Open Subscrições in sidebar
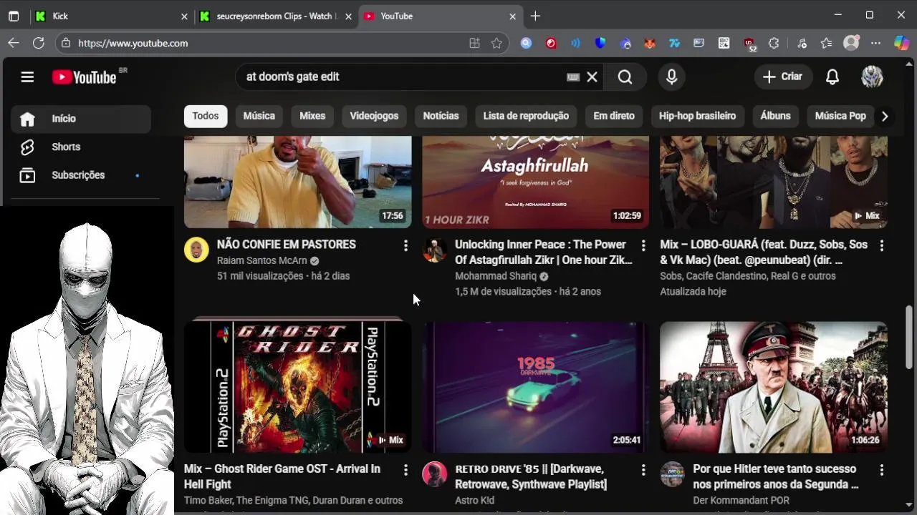Image resolution: width=917 pixels, height=515 pixels. (x=81, y=175)
